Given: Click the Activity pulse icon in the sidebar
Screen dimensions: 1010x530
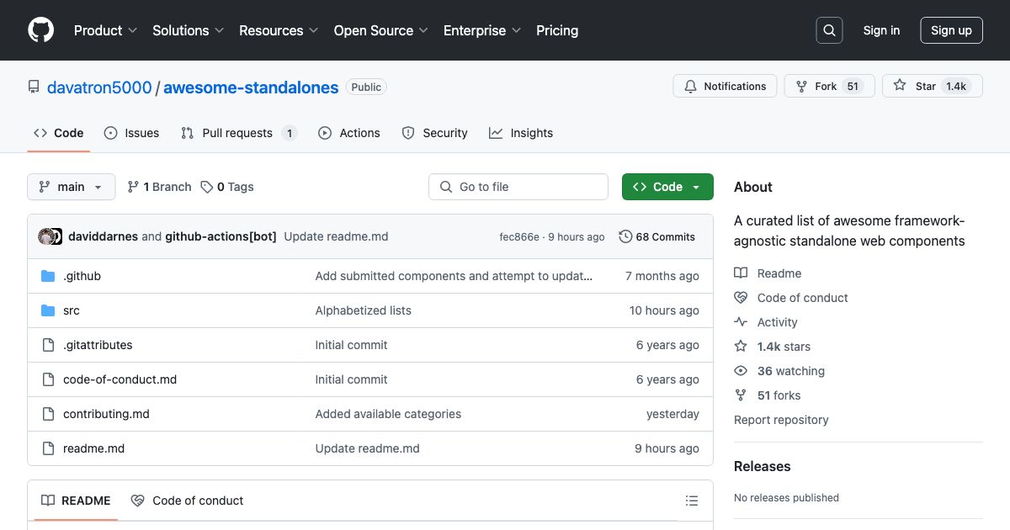Looking at the screenshot, I should click(741, 321).
